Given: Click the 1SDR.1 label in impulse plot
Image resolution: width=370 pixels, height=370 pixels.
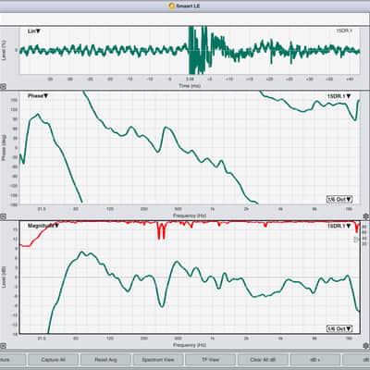Looking at the screenshot, I should [x=344, y=31].
